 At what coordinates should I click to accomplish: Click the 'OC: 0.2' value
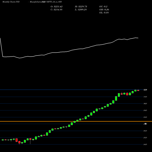click(103, 7)
